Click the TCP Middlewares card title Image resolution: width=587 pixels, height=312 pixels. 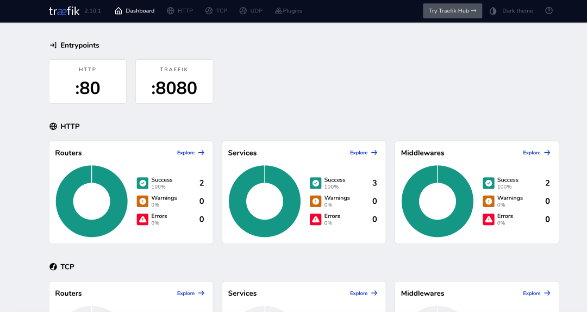tap(422, 294)
